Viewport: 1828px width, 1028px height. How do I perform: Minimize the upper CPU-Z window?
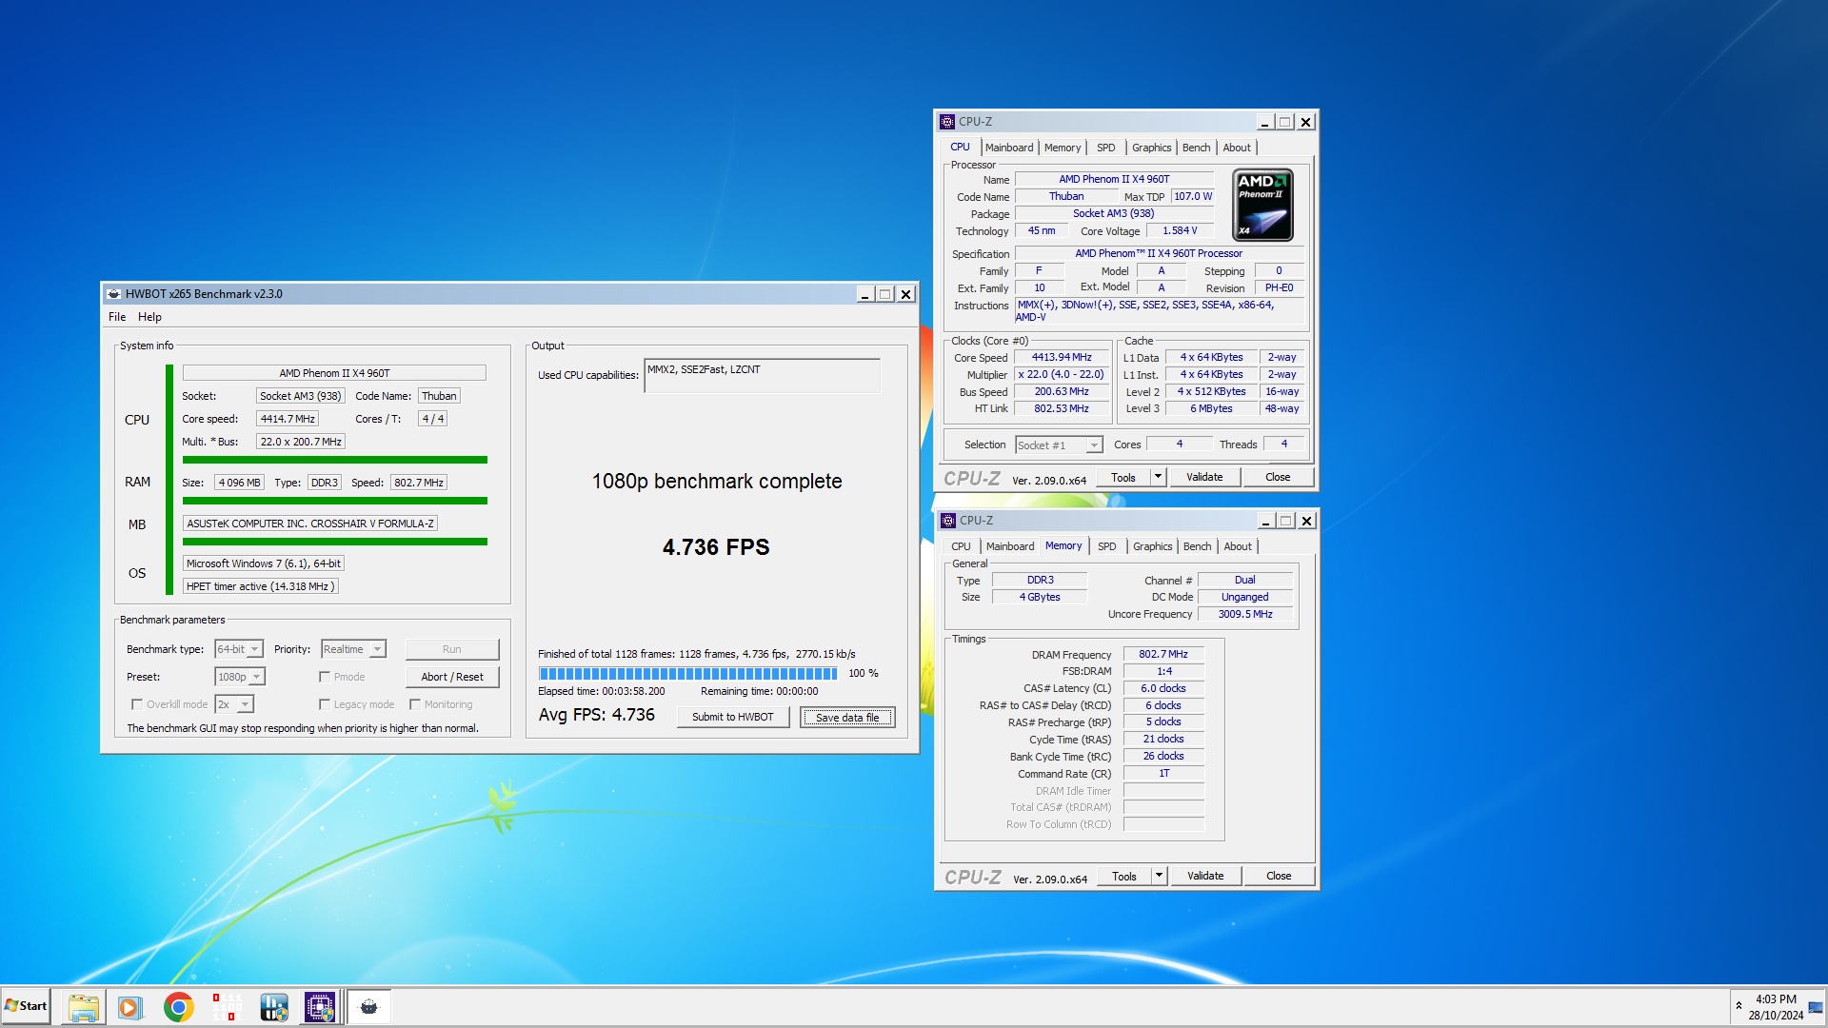coord(1264,122)
